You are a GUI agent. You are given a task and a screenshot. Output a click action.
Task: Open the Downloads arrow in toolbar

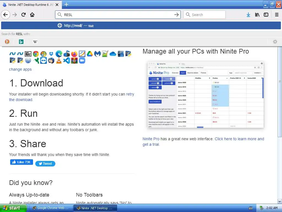pos(248,15)
